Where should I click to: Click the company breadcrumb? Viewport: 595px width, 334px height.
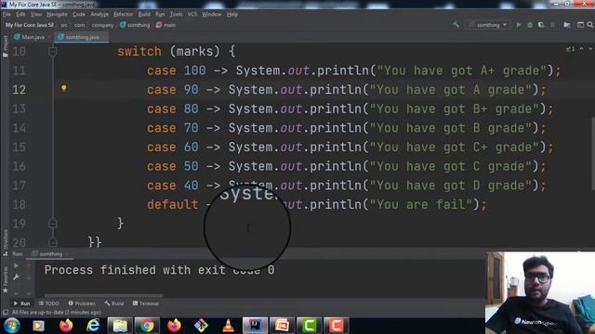coord(102,25)
